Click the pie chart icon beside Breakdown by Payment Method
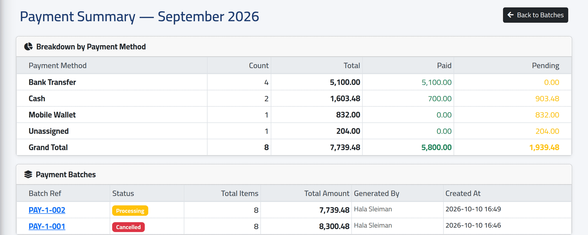Image resolution: width=588 pixels, height=235 pixels. point(28,47)
